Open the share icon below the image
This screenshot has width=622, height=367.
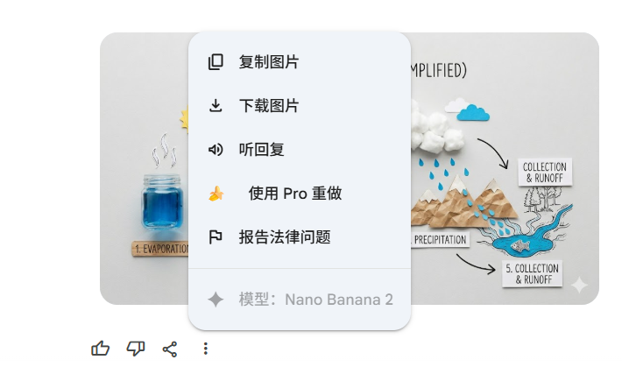pos(170,349)
